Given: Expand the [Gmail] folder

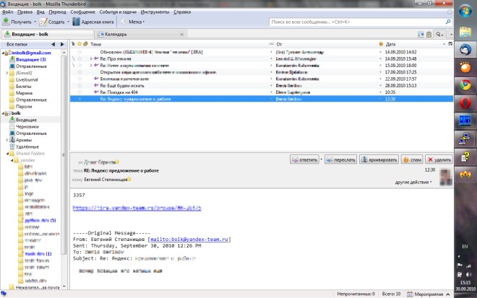Looking at the screenshot, I should [x=7, y=73].
